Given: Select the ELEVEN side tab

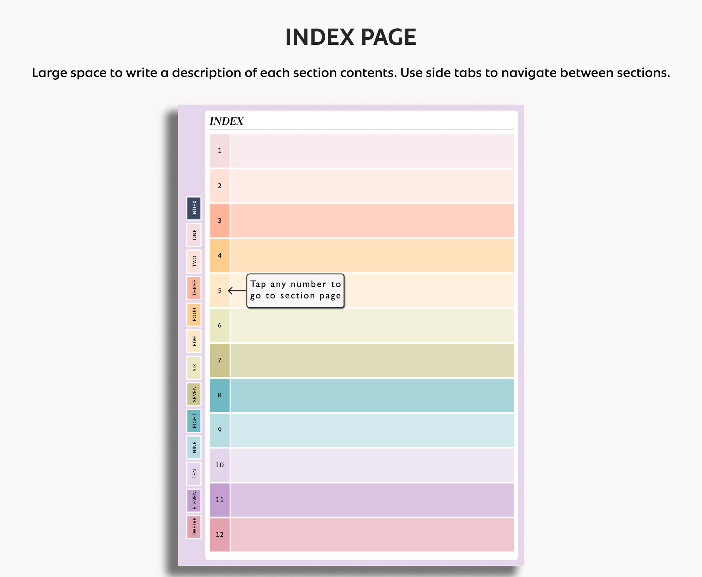Looking at the screenshot, I should click(x=194, y=501).
